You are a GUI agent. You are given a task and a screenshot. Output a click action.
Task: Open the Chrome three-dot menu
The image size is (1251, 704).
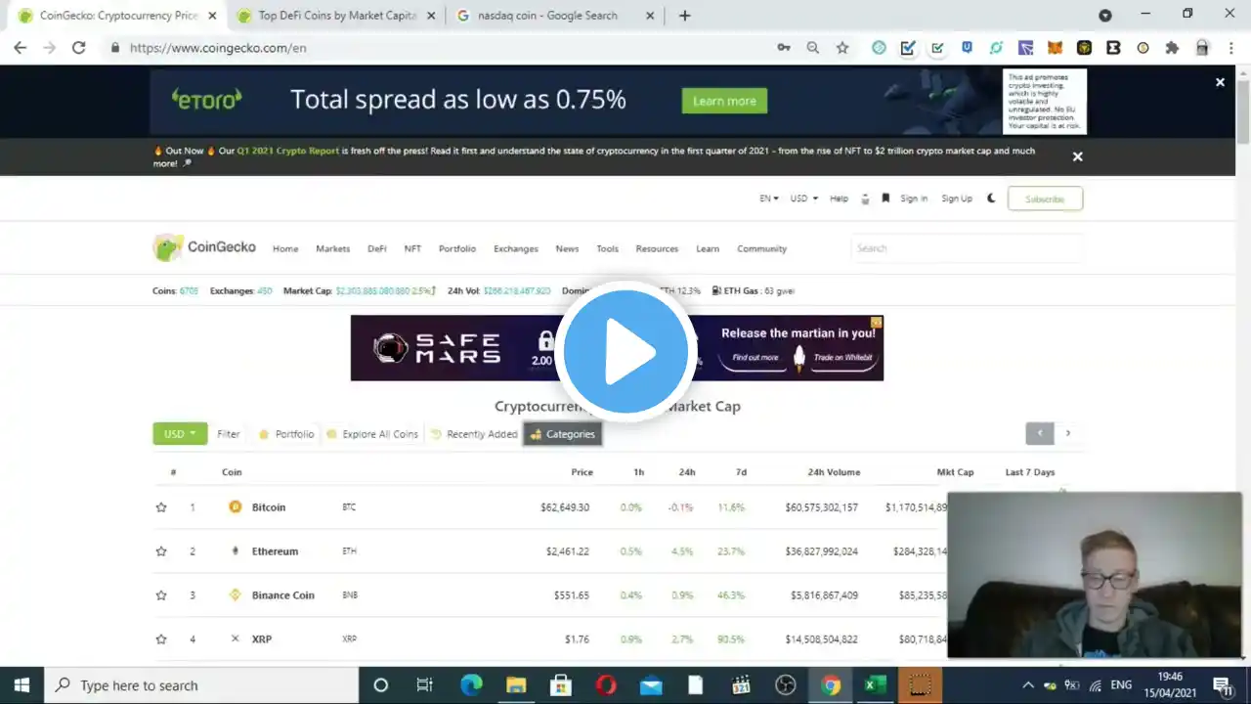point(1230,47)
